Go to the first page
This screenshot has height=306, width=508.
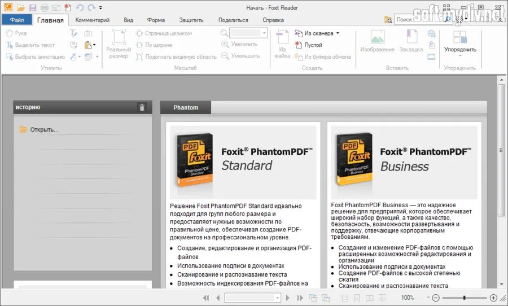pyautogui.click(x=205, y=298)
